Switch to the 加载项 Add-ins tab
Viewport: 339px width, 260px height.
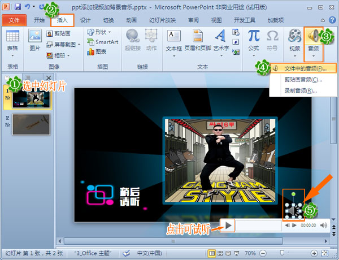click(276, 20)
